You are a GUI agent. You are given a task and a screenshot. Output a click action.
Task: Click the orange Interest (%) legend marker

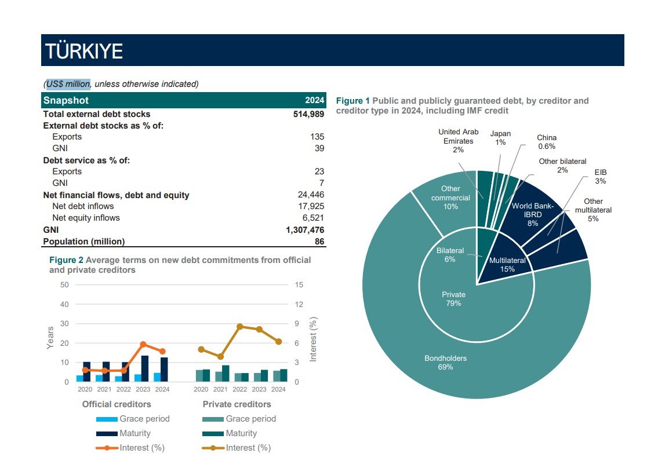[107, 448]
